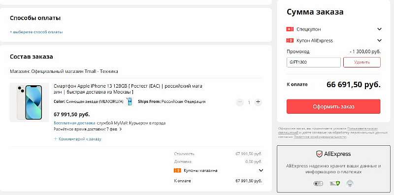
Task: Click the Оформить заказ button
Action: click(x=333, y=106)
